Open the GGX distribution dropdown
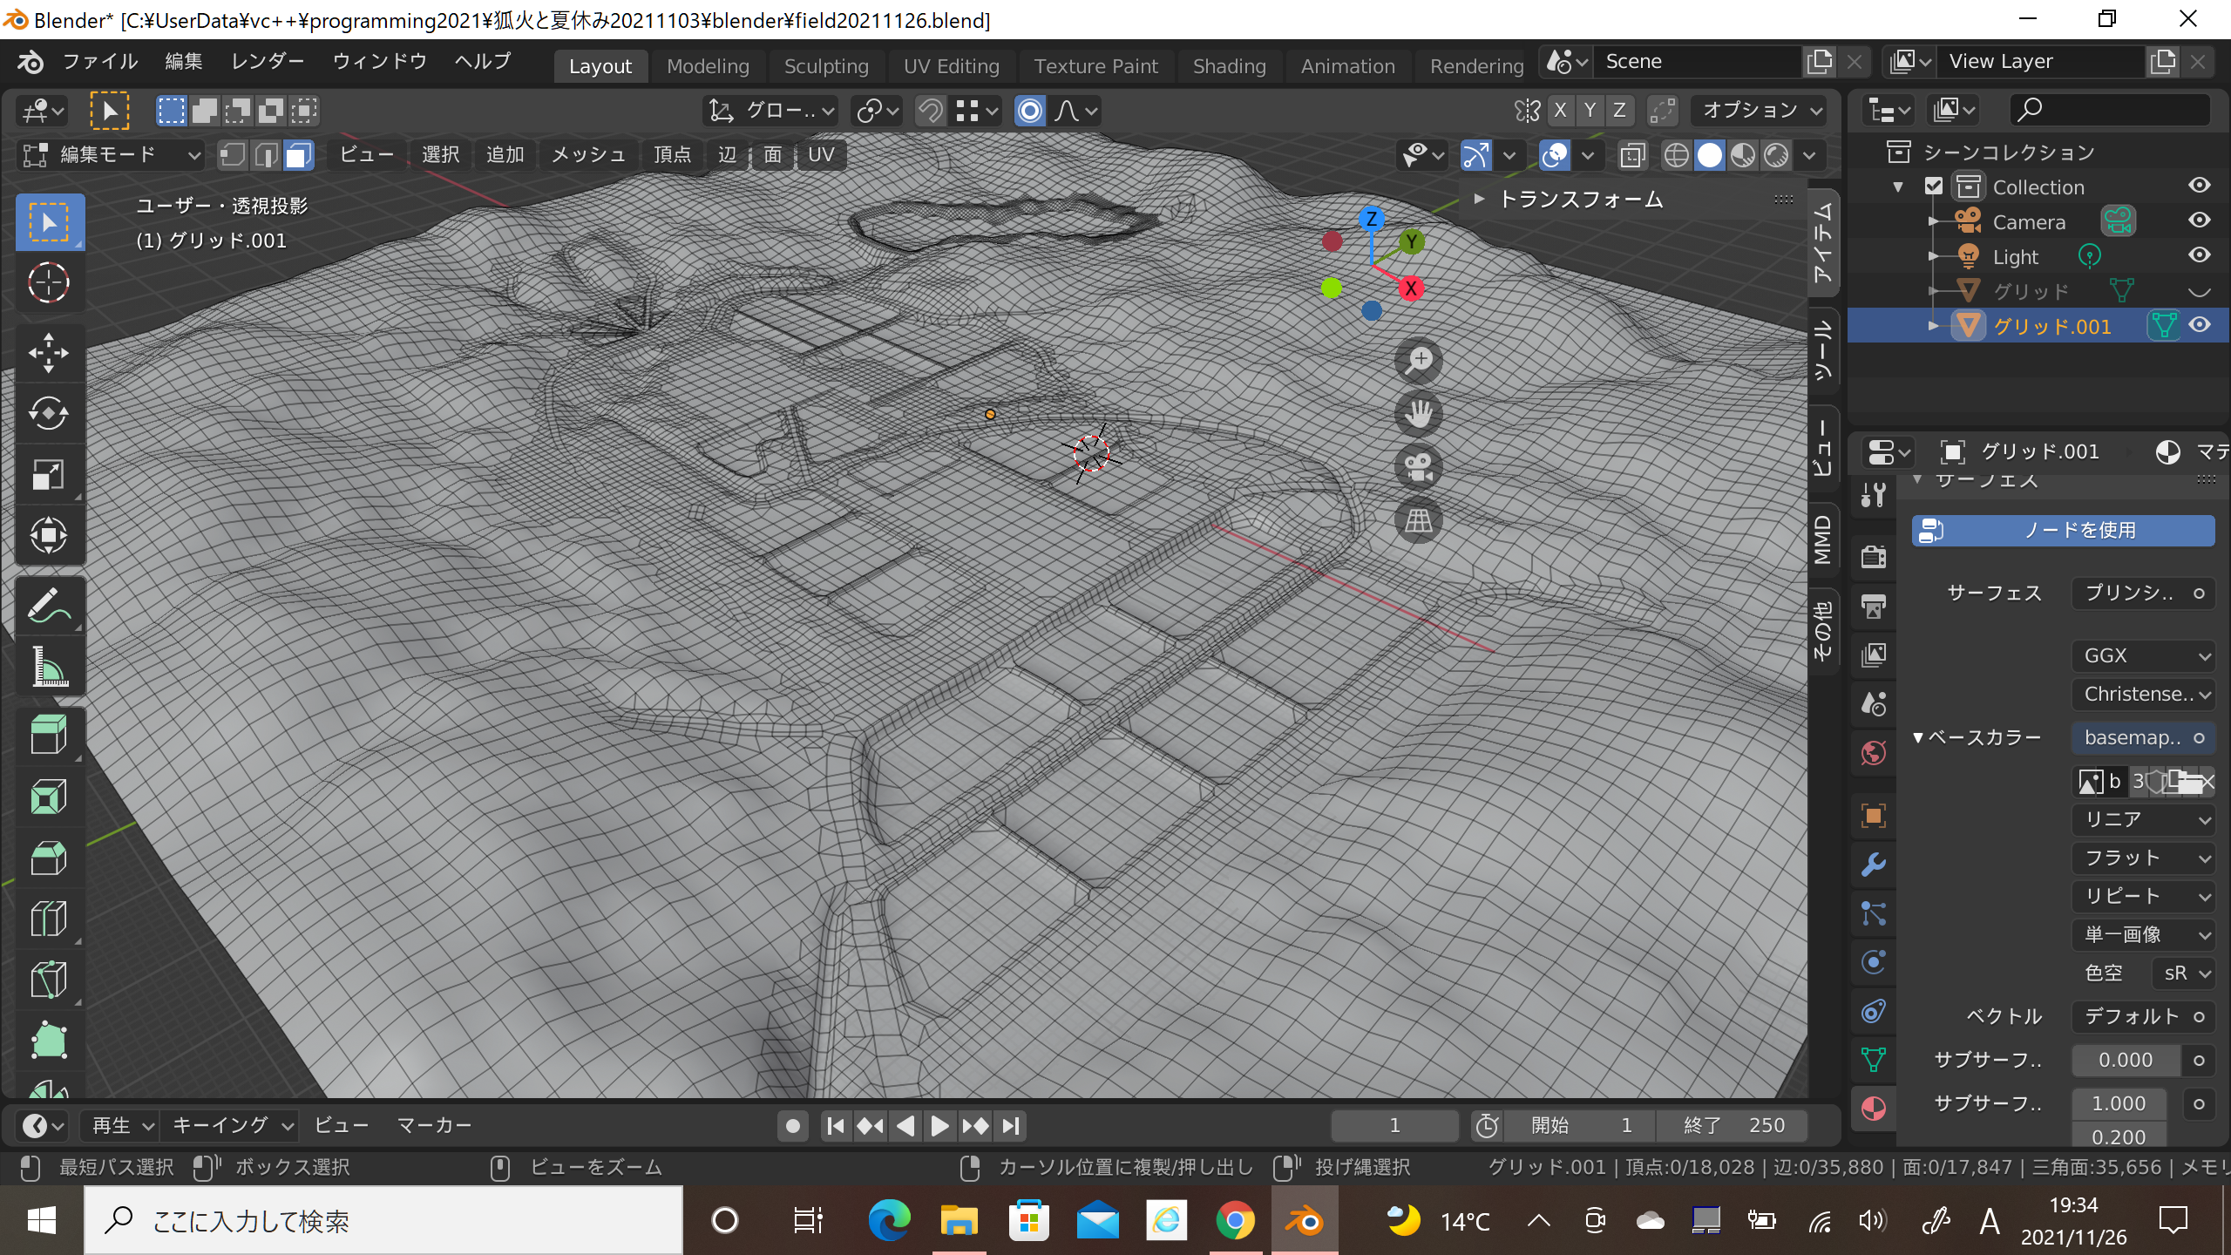 point(2143,655)
